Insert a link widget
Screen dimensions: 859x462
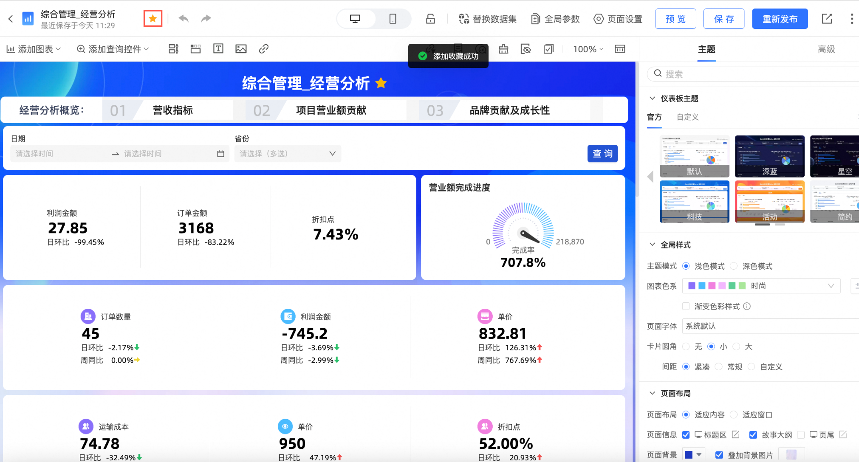pyautogui.click(x=263, y=49)
